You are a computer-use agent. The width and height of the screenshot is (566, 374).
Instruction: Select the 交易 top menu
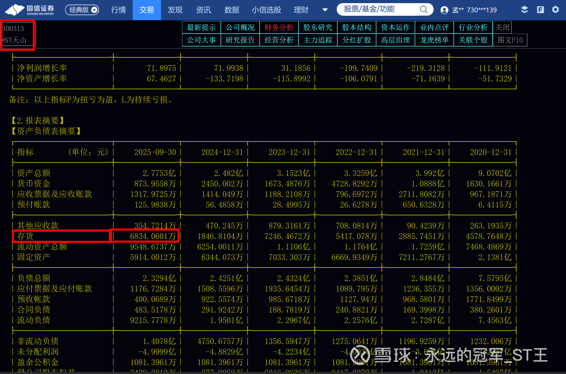point(147,10)
